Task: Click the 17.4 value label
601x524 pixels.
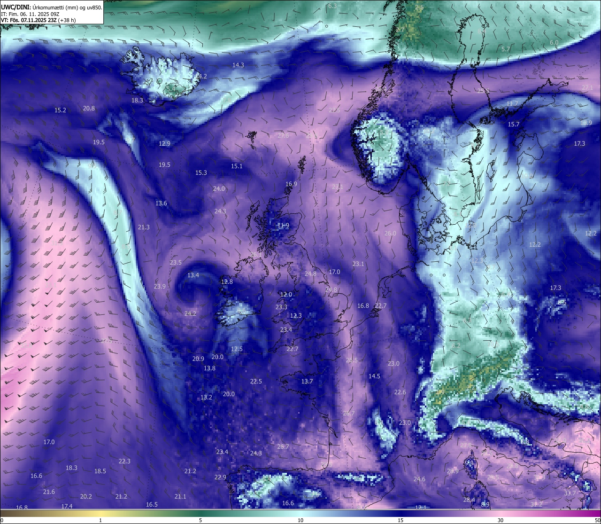Action: 67,506
